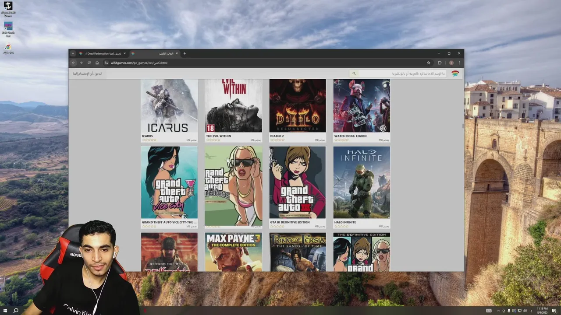Screen dimensions: 561x315
Task: Open the ICARUS game cover
Action: click(169, 105)
